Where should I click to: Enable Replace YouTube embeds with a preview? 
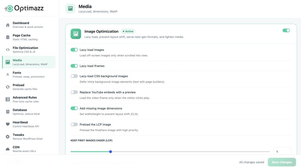click(74, 92)
